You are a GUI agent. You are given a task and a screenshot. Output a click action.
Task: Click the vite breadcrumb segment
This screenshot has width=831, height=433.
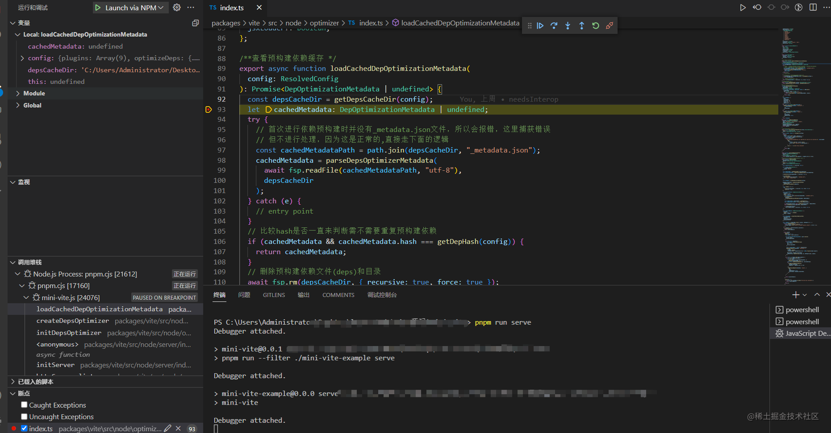[254, 23]
